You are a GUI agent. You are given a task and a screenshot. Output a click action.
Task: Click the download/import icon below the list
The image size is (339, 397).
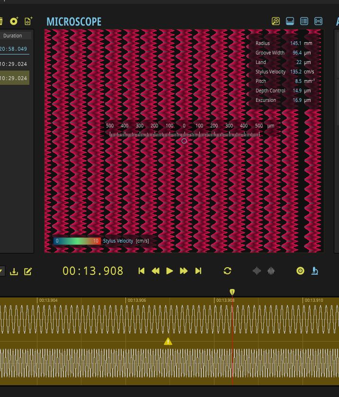[14, 271]
